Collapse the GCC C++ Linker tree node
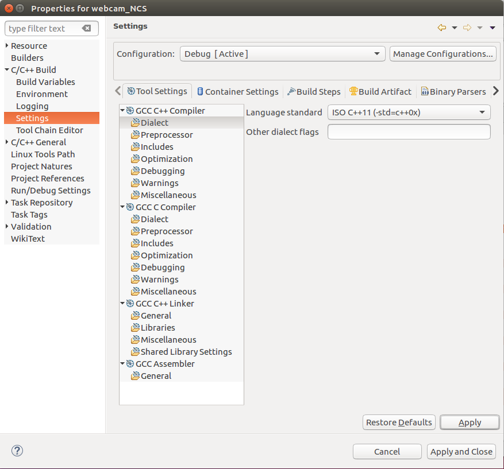Screen dimensions: 504x469 (122, 303)
